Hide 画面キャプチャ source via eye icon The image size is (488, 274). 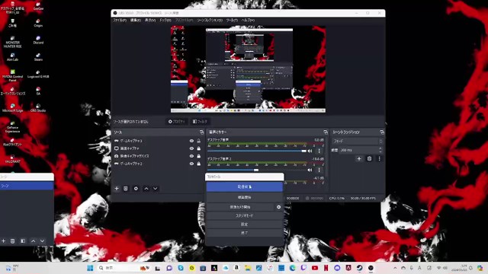click(x=191, y=148)
